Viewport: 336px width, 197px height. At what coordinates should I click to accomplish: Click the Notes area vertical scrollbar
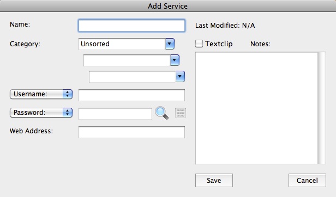coord(322,108)
